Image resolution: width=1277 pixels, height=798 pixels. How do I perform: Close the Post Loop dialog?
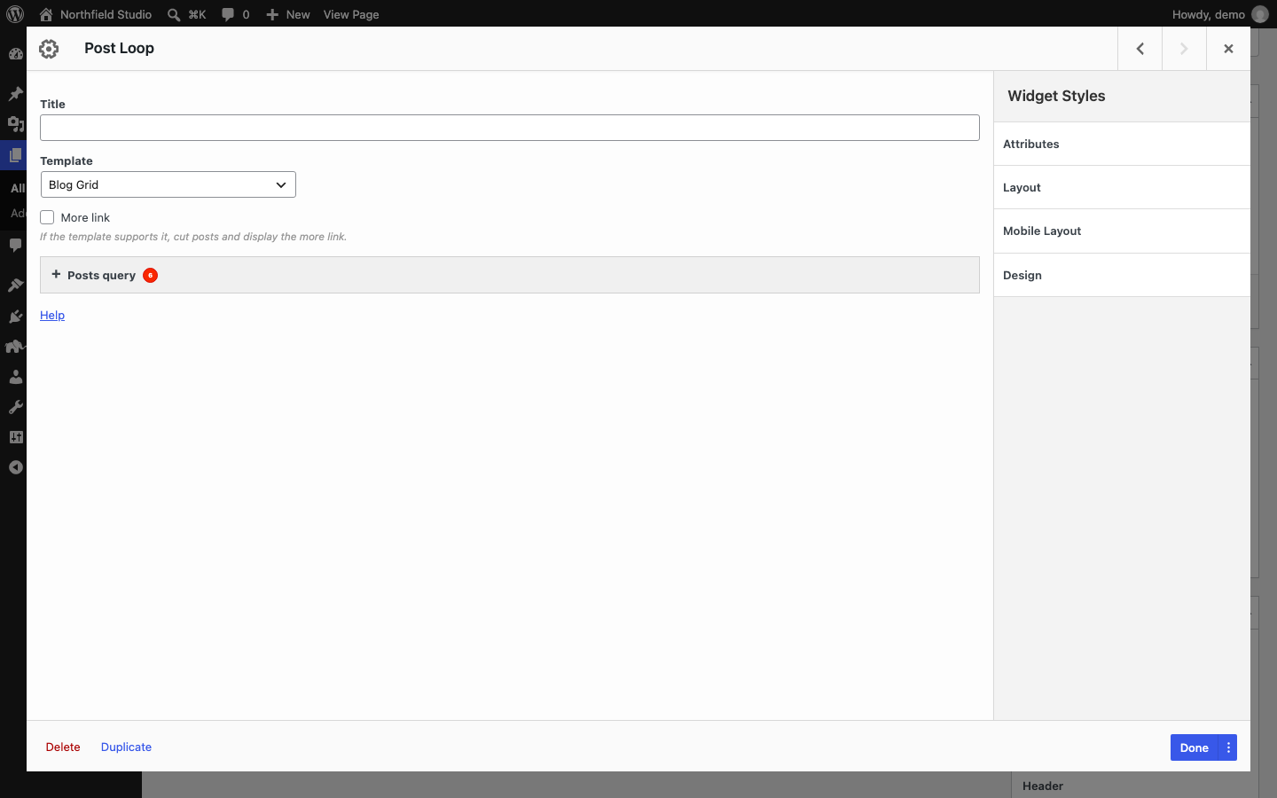coord(1228,49)
